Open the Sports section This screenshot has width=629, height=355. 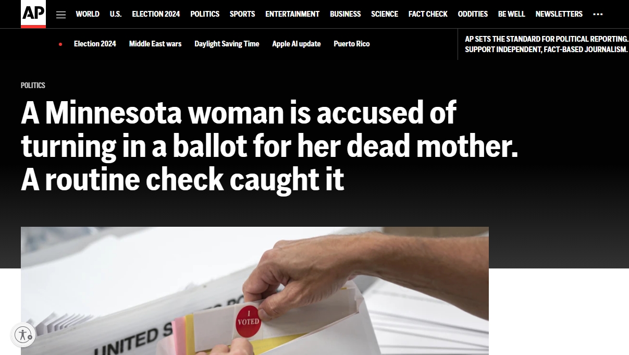click(x=242, y=14)
